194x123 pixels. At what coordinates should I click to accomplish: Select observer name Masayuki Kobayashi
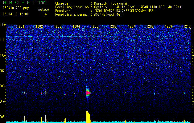[x=111, y=3]
